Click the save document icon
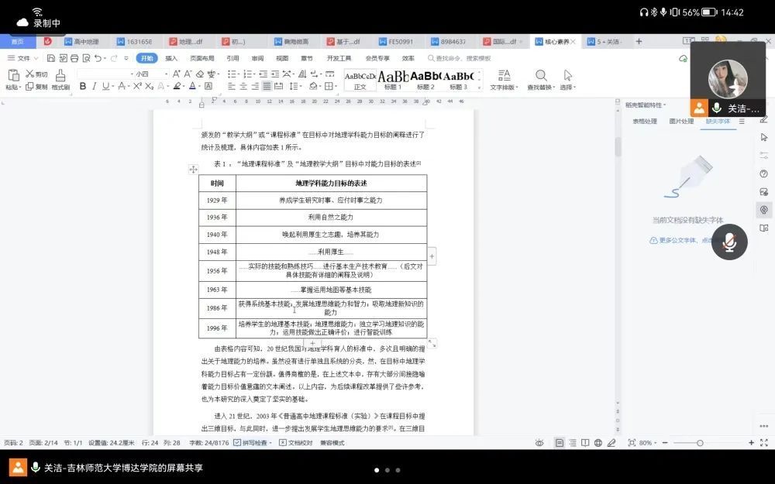This screenshot has height=484, width=775. (50, 58)
